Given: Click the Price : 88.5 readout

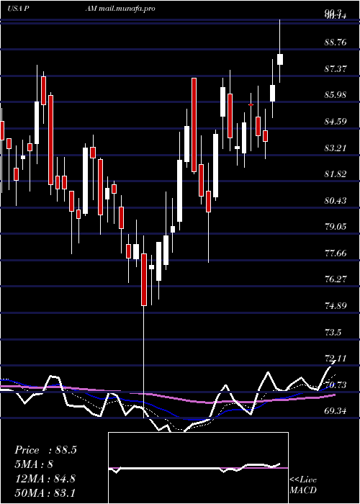Looking at the screenshot, I should [x=45, y=450].
